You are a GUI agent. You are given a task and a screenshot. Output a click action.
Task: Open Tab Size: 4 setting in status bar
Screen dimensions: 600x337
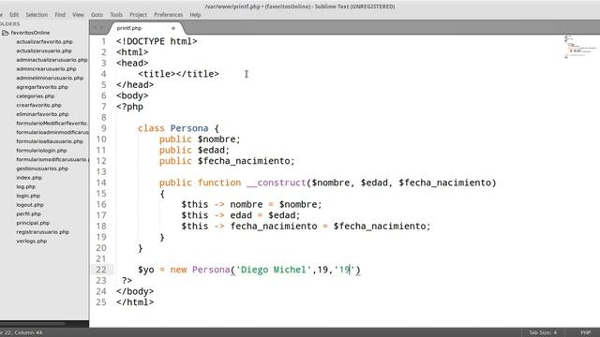[543, 332]
